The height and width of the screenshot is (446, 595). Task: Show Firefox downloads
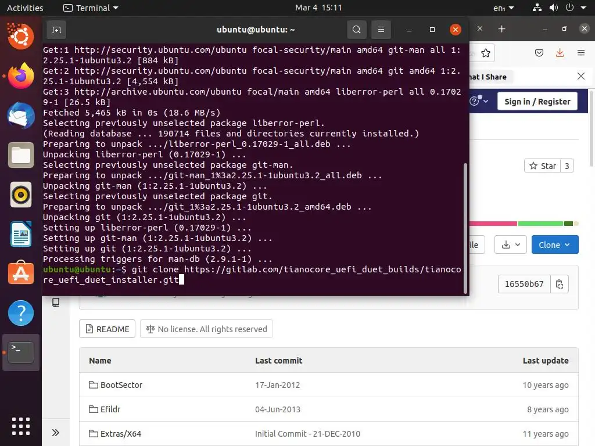560,53
